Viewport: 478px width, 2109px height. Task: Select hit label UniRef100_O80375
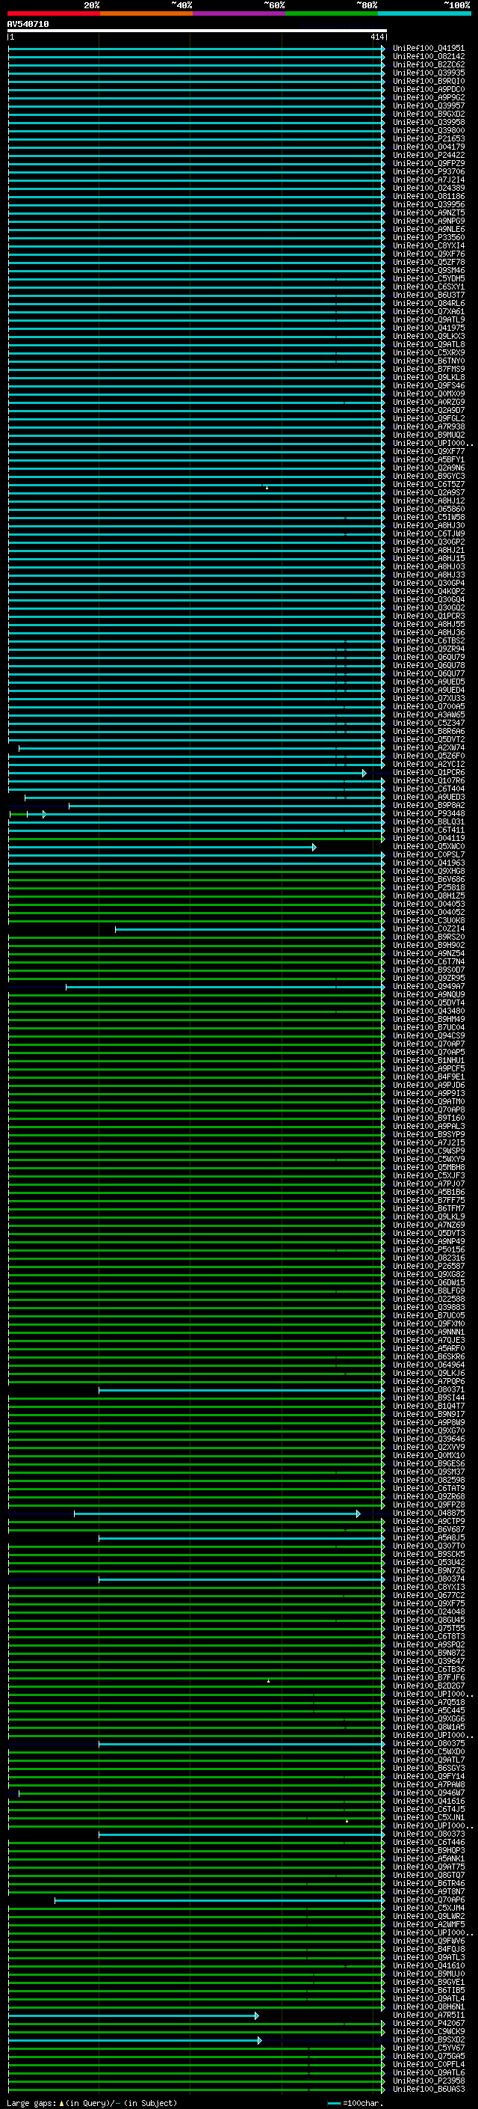[429, 1744]
